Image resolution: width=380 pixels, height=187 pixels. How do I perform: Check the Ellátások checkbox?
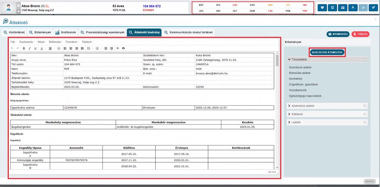pyautogui.click(x=365, y=114)
